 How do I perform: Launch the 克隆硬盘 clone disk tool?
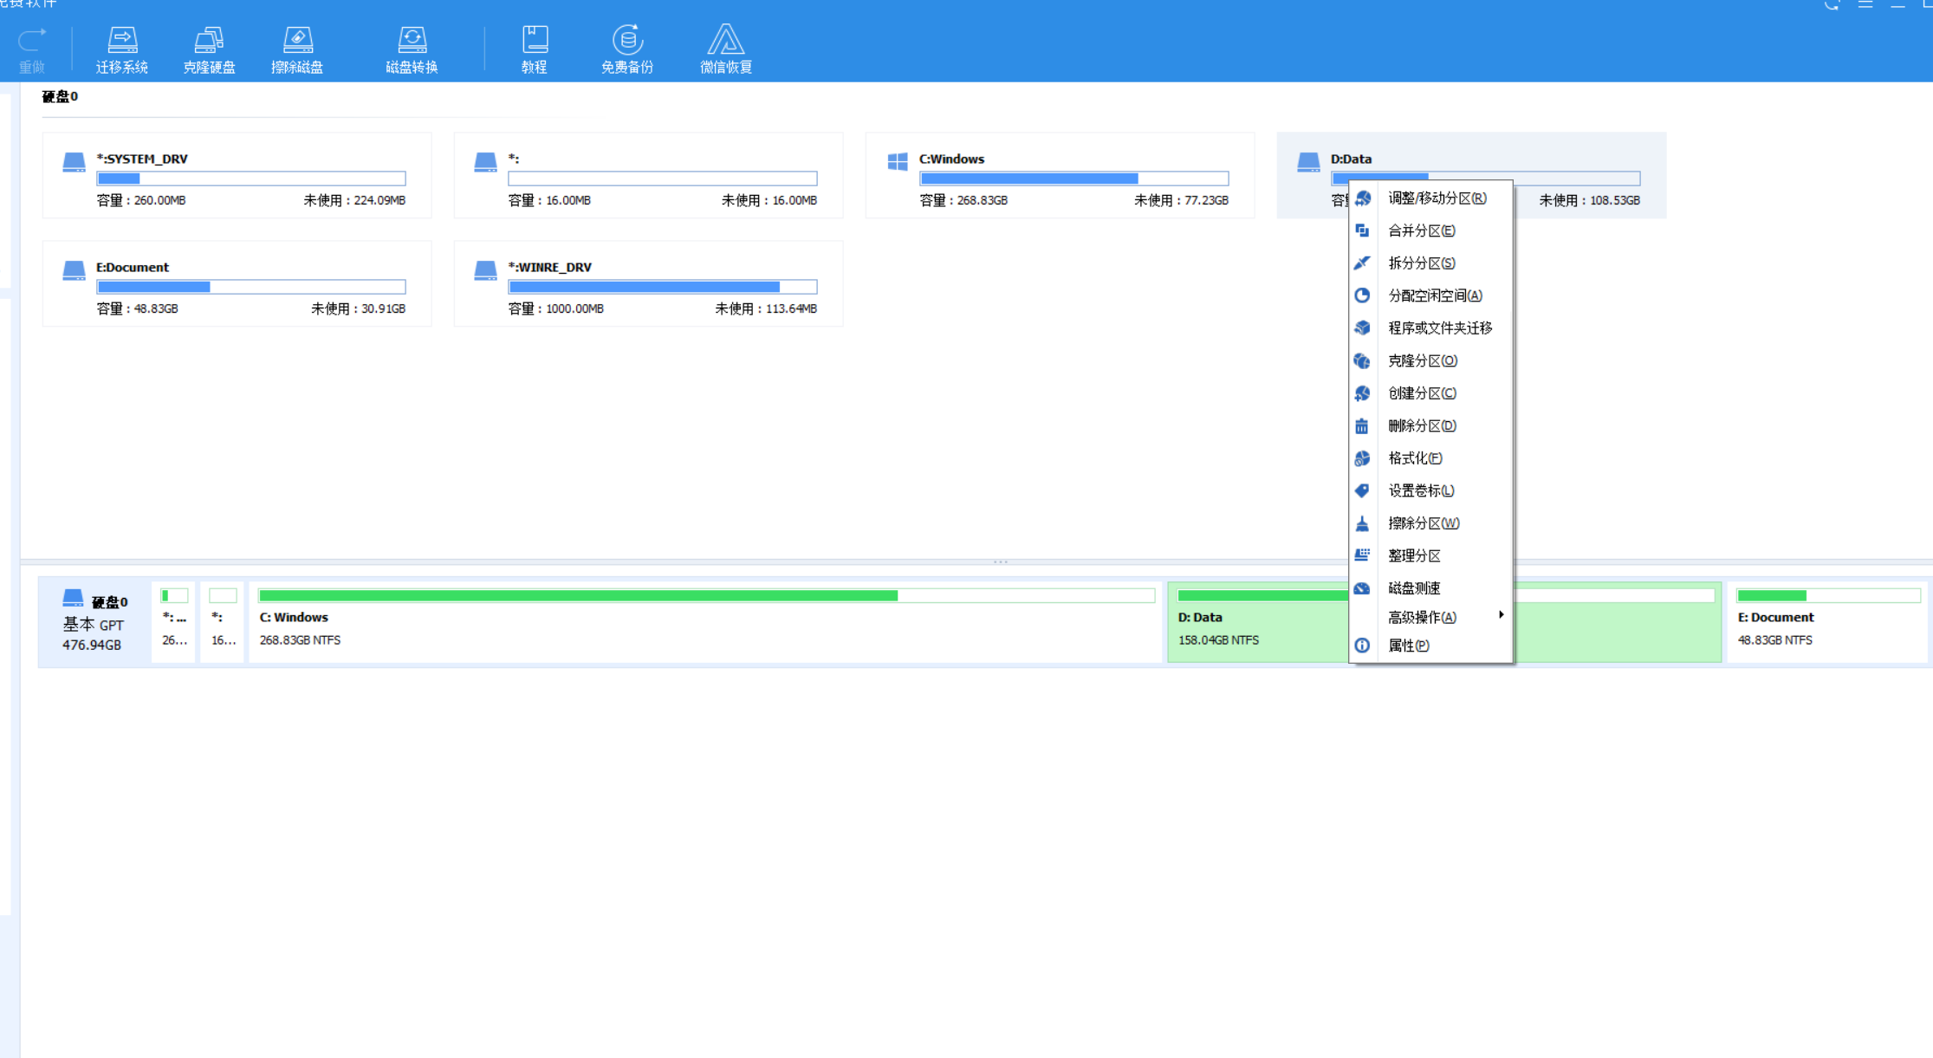(209, 49)
